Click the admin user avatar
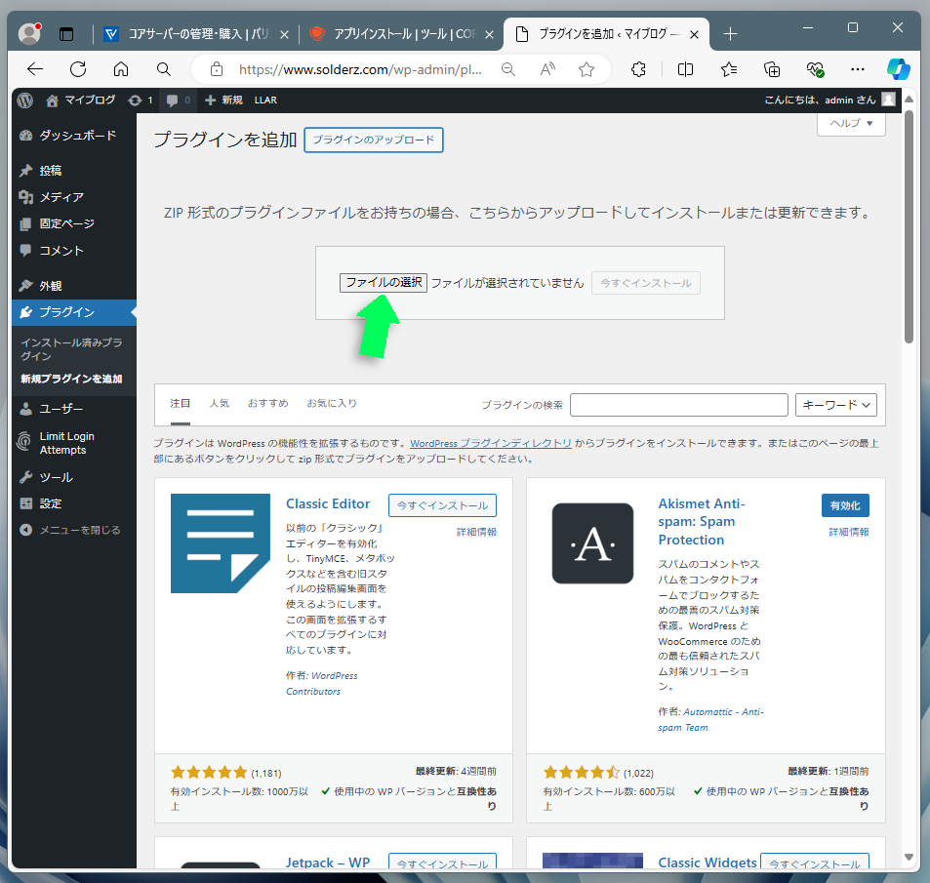The width and height of the screenshot is (930, 883). click(x=888, y=100)
